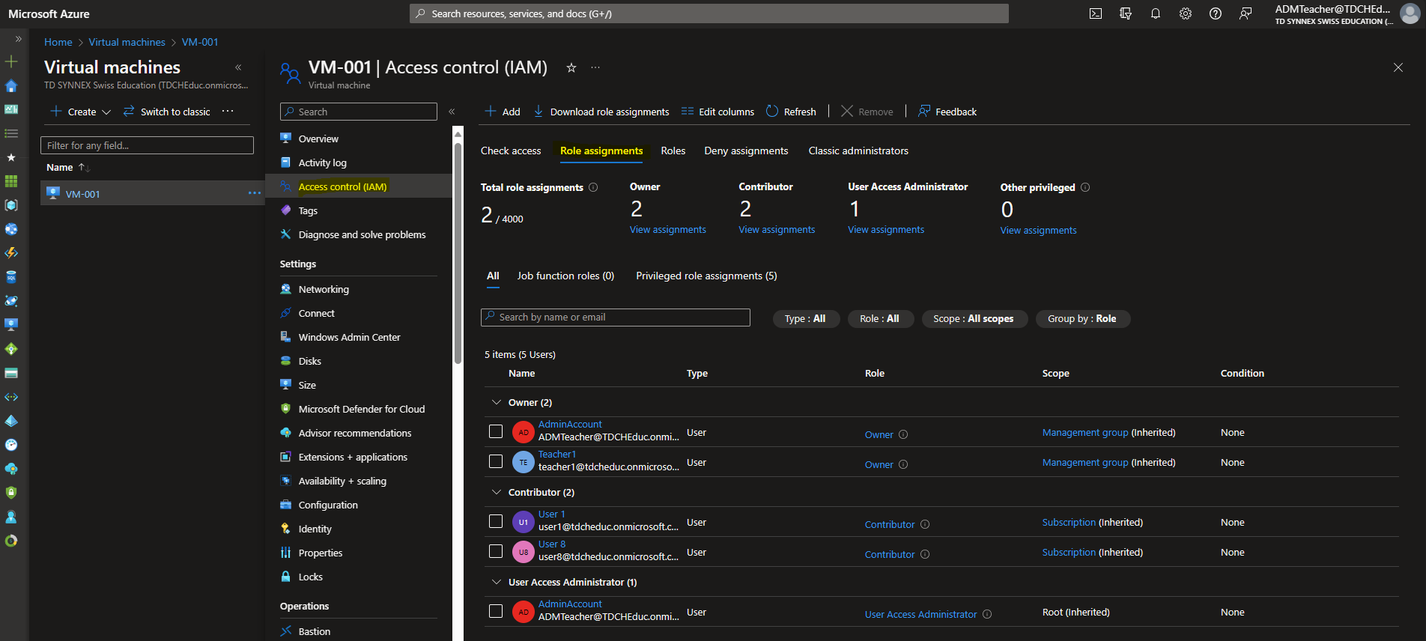Favorite VM-001 with the star icon
Screen dimensions: 1426x641
(571, 67)
